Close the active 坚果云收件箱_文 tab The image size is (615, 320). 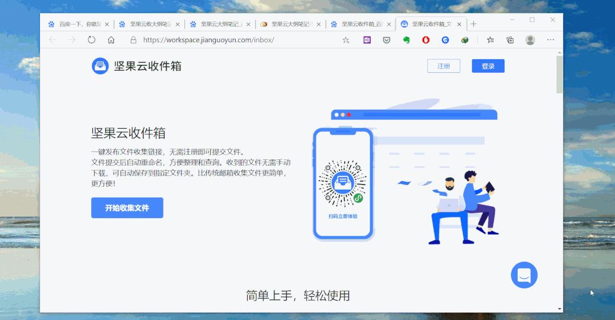click(x=459, y=24)
